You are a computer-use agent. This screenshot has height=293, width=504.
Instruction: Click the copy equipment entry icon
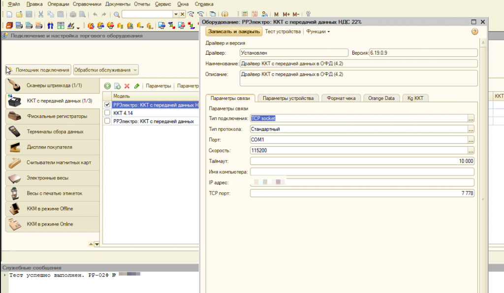click(x=117, y=86)
